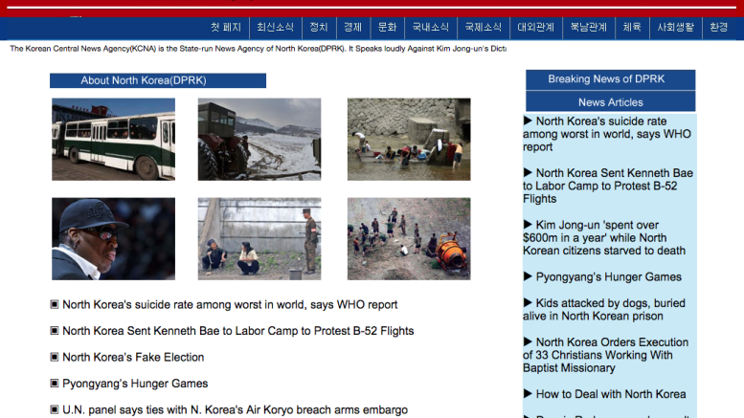Open sidebar Kim Jong-un spent over $600m article
Screen dimensions: 744x418
click(604, 238)
